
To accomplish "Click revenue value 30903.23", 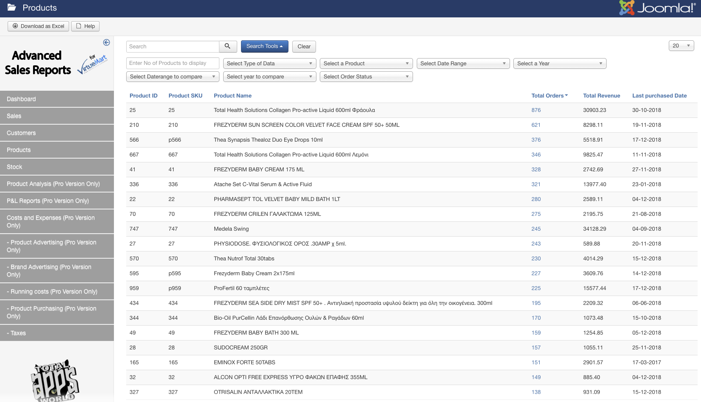I will [594, 110].
